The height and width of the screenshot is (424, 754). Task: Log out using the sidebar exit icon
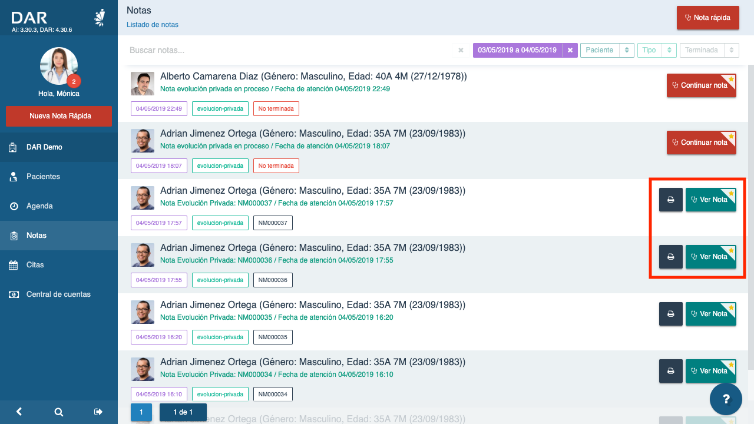(98, 412)
